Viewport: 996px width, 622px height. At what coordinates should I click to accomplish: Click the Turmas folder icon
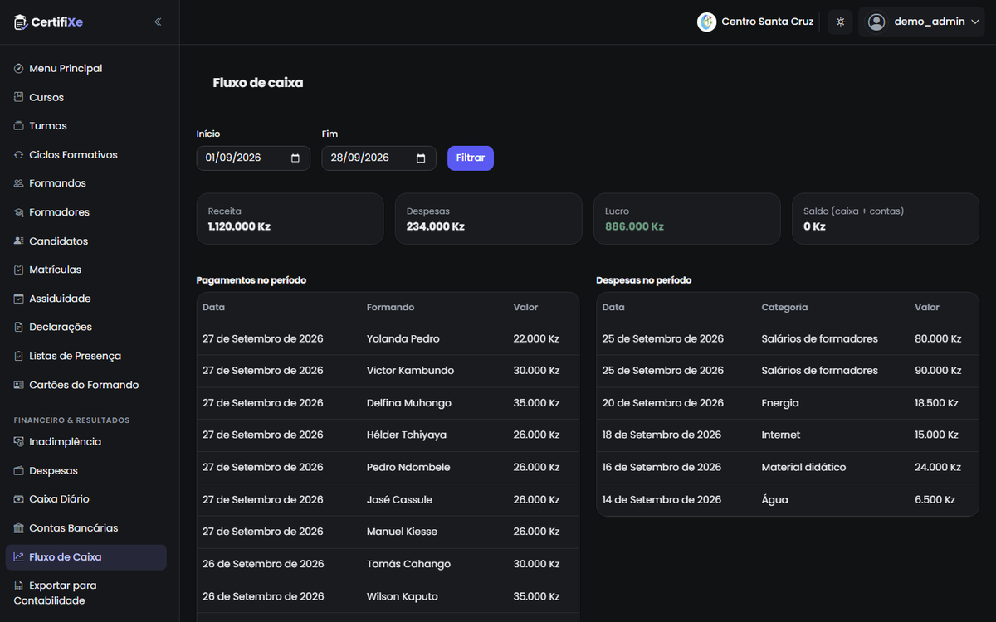tap(19, 126)
